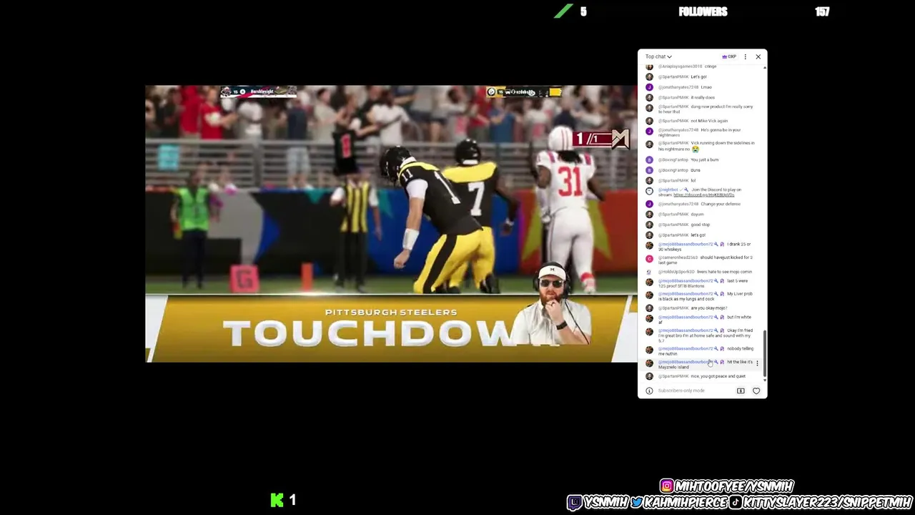This screenshot has width=915, height=515.
Task: Click @jonathanyates7248 Lmao avatar
Action: point(649,87)
